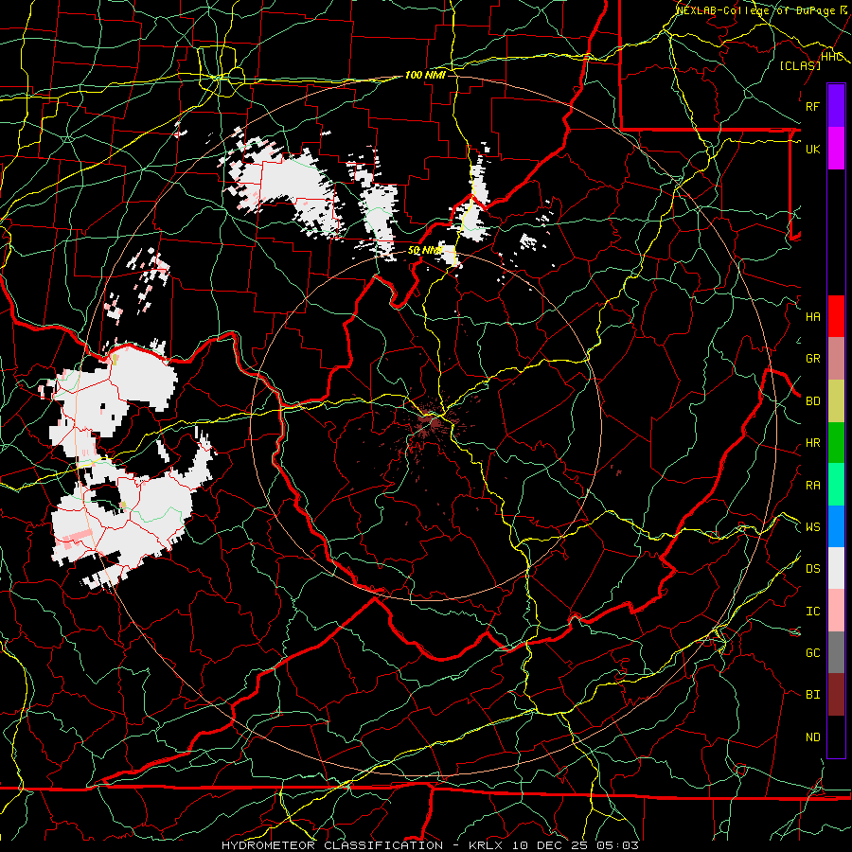Viewport: 852px width, 852px height.
Task: Click the RF legend label text
Action: click(x=812, y=106)
